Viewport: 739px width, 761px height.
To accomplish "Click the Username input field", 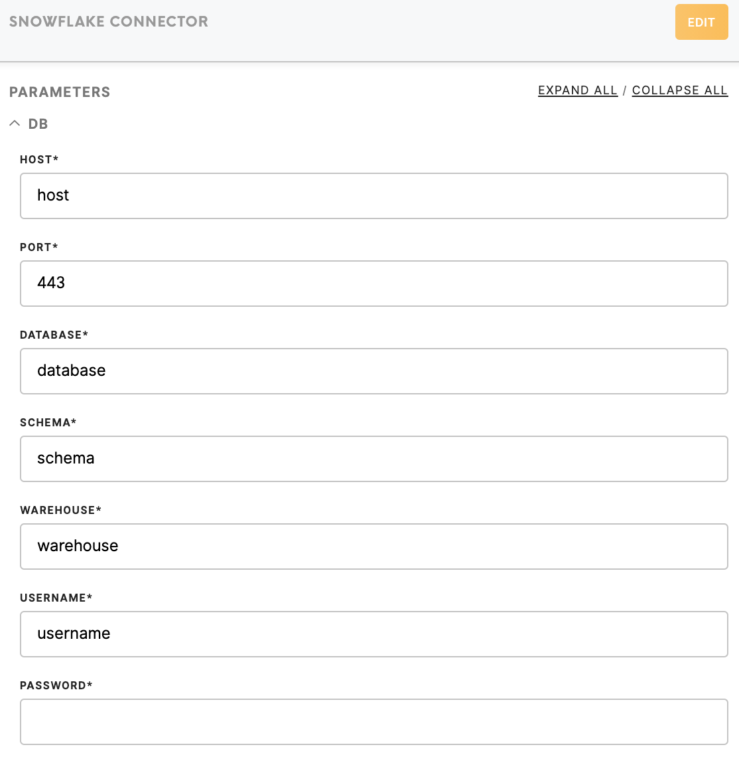I will click(374, 634).
